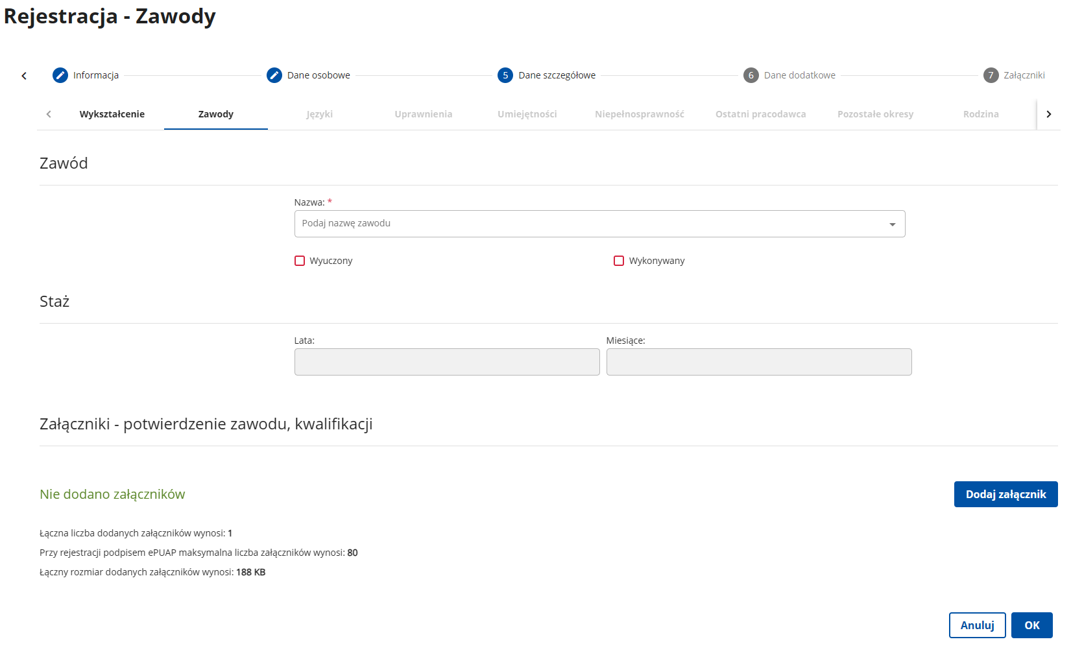Switch to the Wykształcenie tab
This screenshot has width=1071, height=646.
[112, 114]
